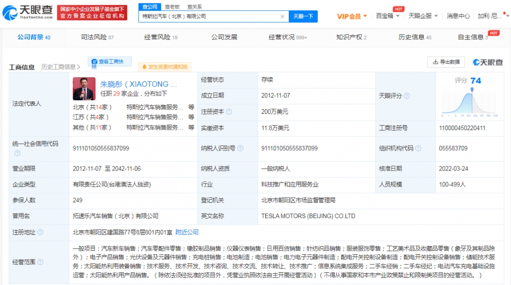Click the 江苏 (共4家) entry
This screenshot has height=285, width=511.
pos(90,117)
